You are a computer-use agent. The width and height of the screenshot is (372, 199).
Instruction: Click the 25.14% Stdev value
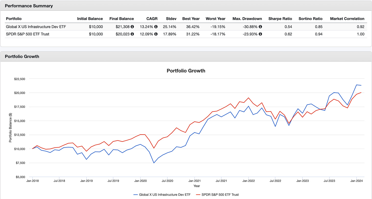click(x=170, y=27)
